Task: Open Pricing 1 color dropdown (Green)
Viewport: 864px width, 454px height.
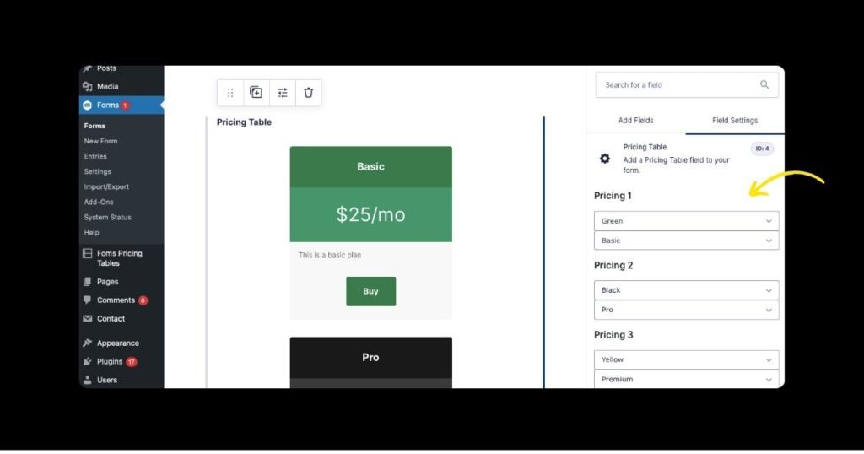Action: point(686,221)
